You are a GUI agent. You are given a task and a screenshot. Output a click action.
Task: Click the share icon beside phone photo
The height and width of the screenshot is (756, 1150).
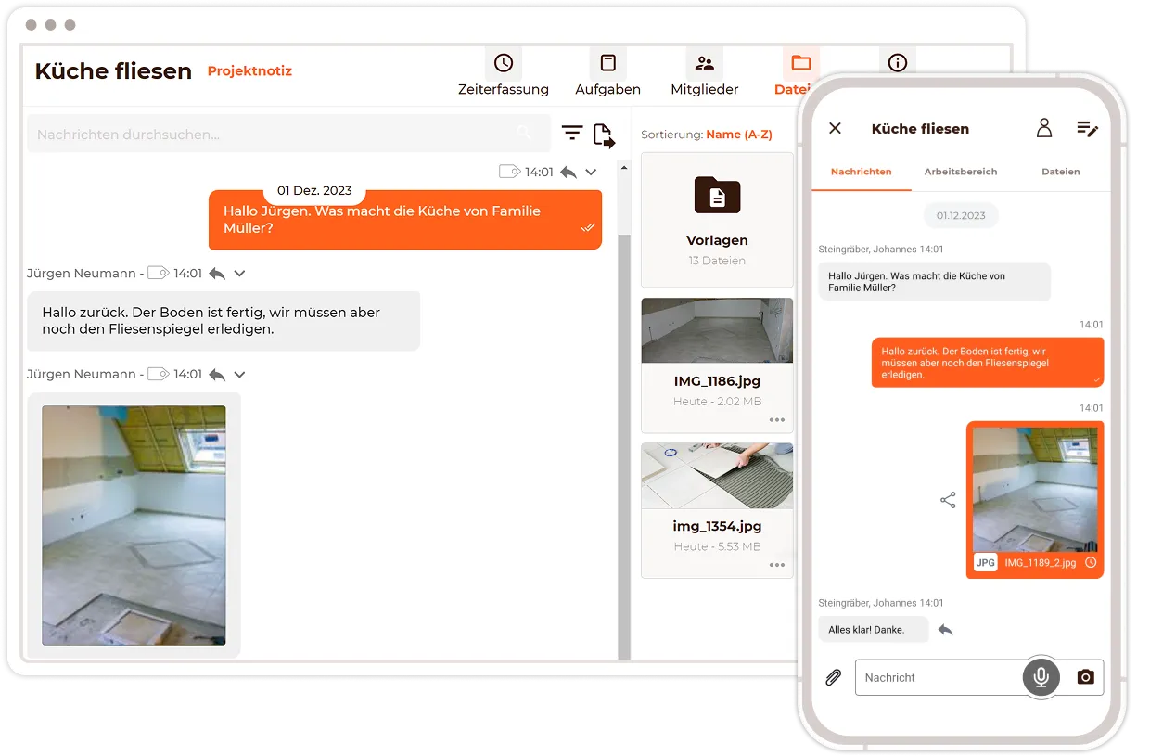(x=948, y=500)
